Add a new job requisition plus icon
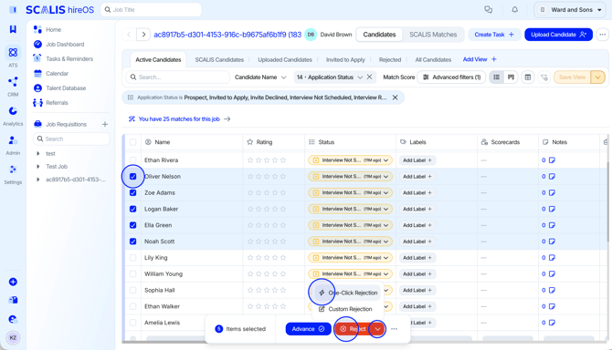 point(105,124)
